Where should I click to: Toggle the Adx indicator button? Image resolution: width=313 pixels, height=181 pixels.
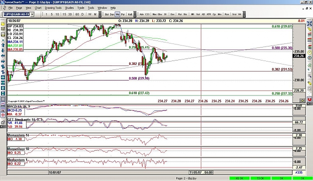pyautogui.click(x=142, y=14)
